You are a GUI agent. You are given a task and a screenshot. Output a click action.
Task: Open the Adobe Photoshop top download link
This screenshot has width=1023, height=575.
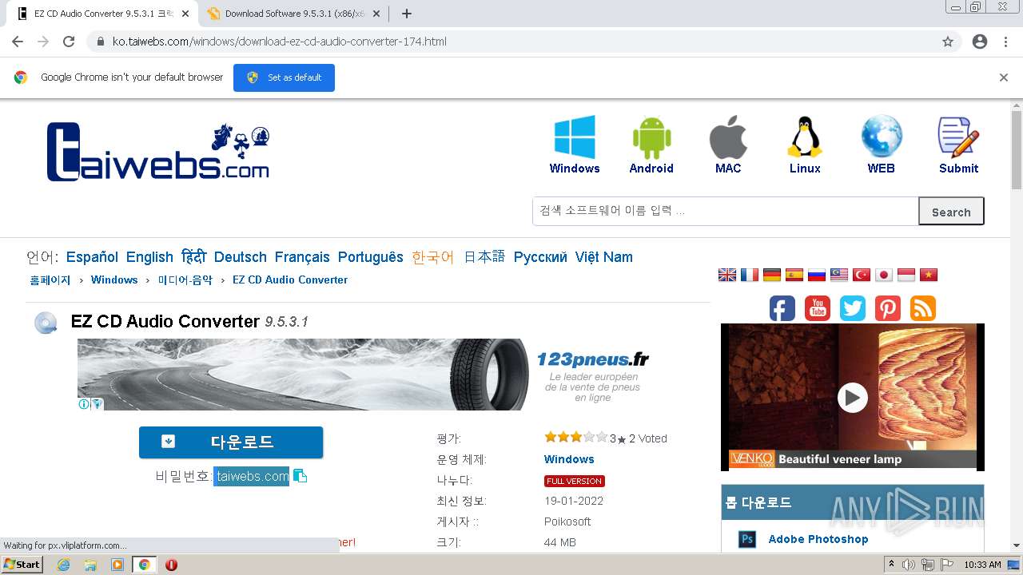coord(818,539)
